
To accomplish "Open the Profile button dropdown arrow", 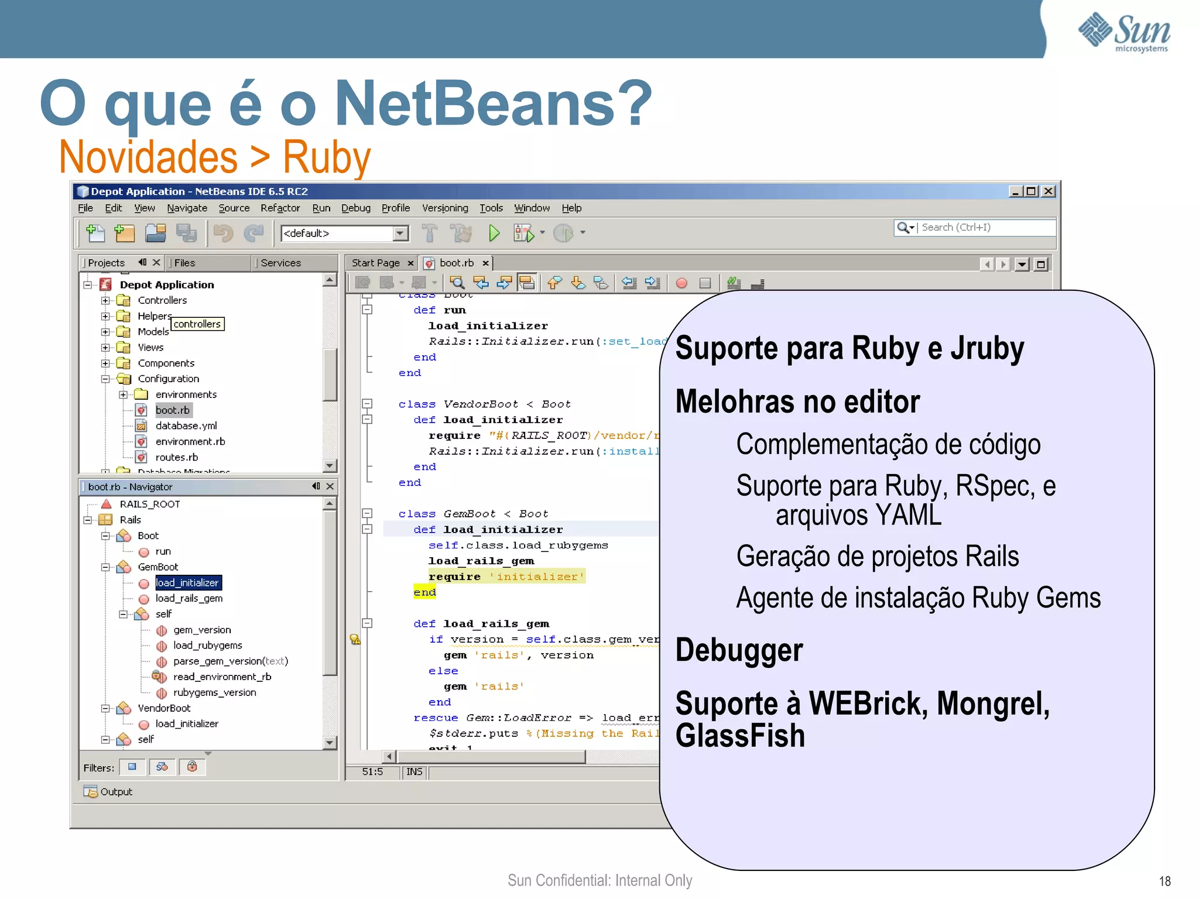I will (583, 233).
